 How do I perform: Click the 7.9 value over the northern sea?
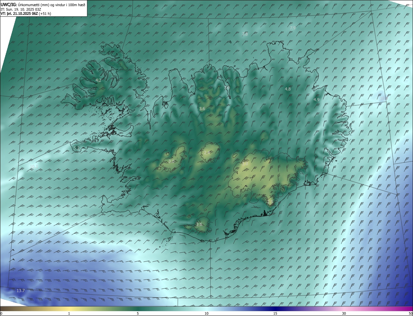293,28
